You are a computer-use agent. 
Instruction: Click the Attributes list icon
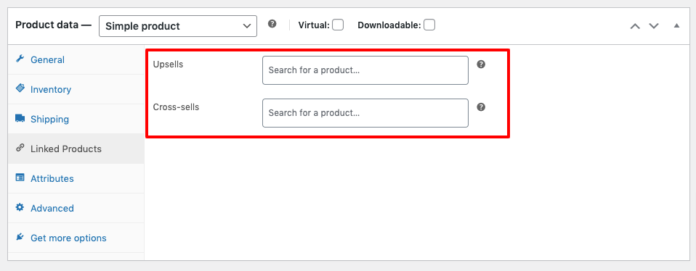pos(20,178)
